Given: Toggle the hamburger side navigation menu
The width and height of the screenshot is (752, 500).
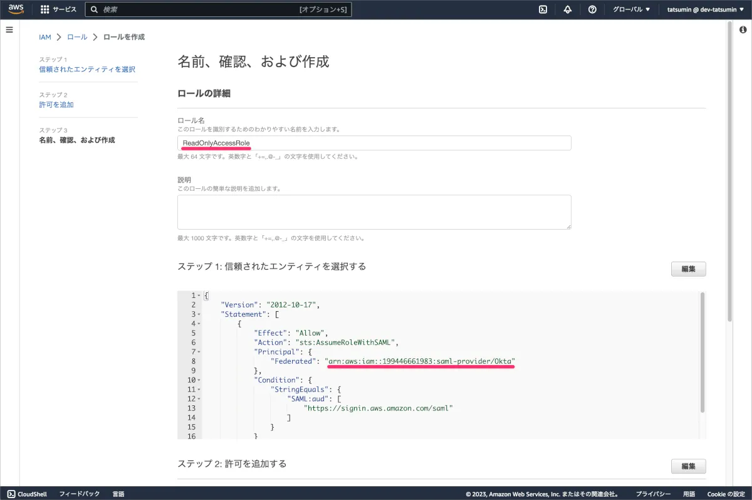Looking at the screenshot, I should click(x=9, y=30).
